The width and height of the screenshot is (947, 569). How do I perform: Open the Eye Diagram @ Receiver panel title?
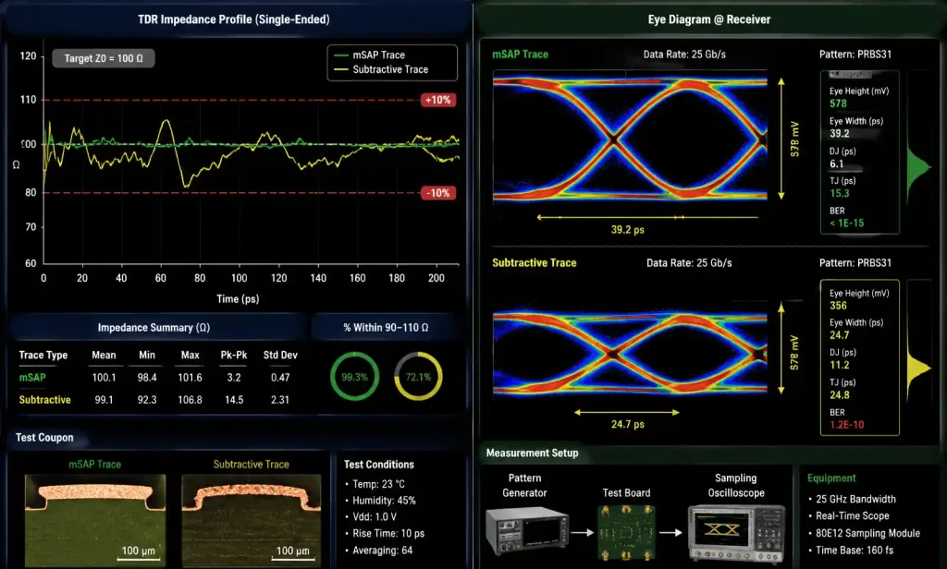pos(709,19)
